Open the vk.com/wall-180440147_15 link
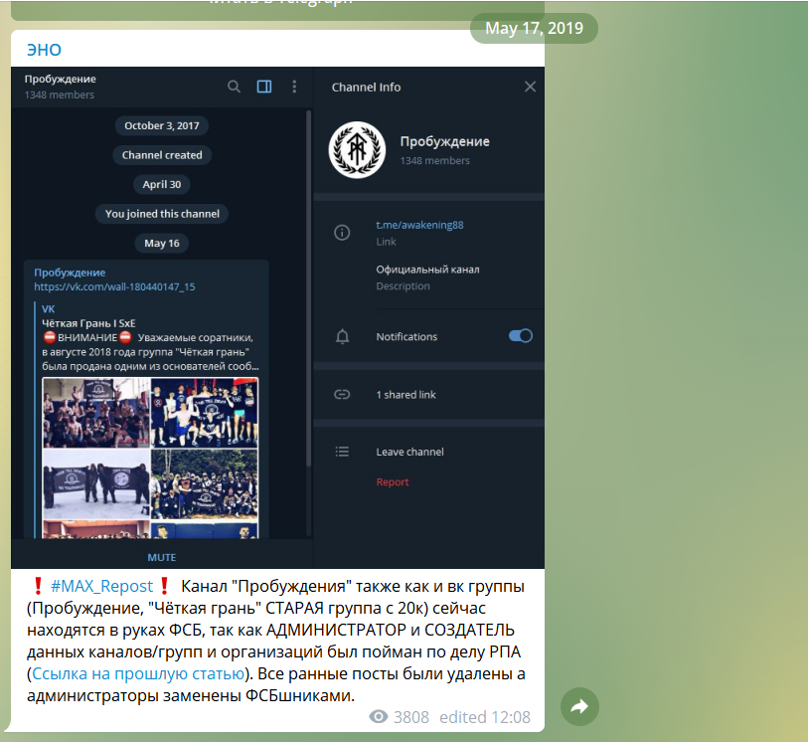The height and width of the screenshot is (742, 808). click(114, 286)
